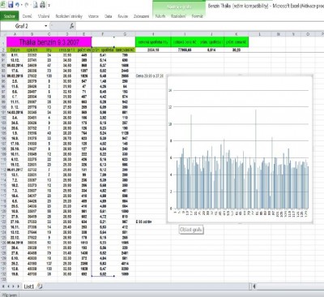Click the first-sheet navigation arrow
This screenshot has width=324, height=297.
(x=3, y=286)
